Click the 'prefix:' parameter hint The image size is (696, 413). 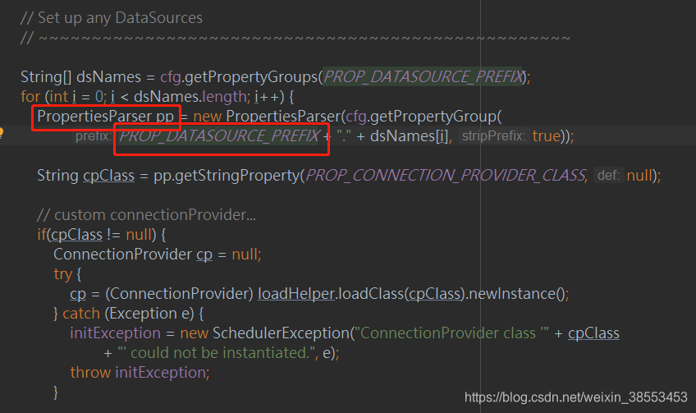(x=92, y=136)
